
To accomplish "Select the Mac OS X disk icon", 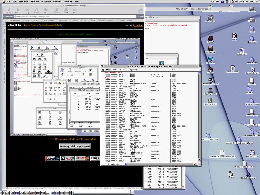I will 252,19.
